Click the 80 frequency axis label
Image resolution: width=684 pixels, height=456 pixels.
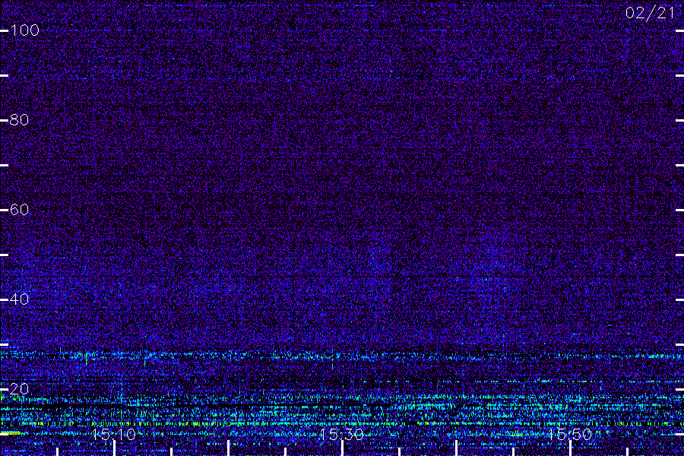click(19, 120)
